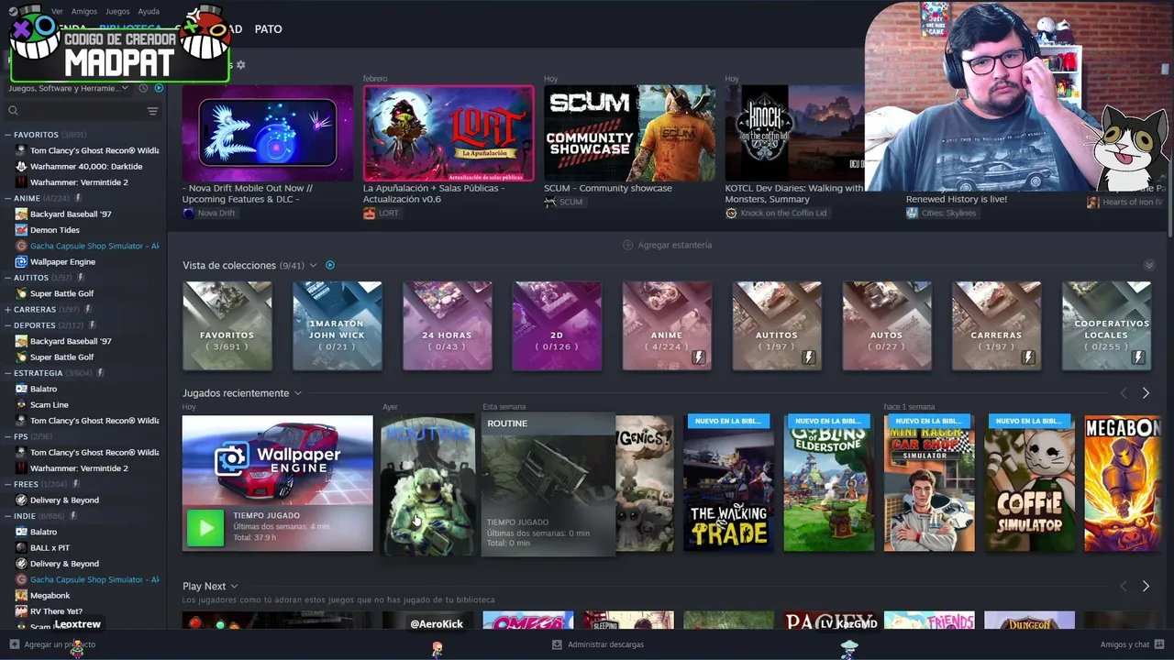
Task: Click the Nova Drift publisher icon under news
Action: [x=188, y=213]
